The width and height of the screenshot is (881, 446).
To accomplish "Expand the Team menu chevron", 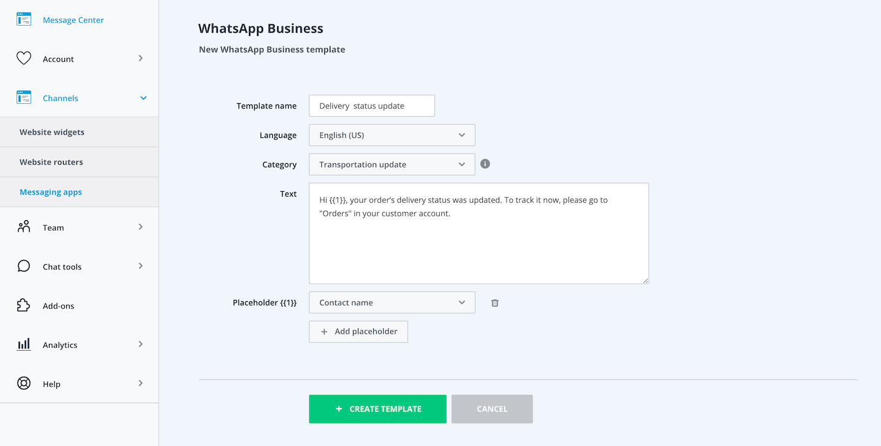I will point(141,227).
